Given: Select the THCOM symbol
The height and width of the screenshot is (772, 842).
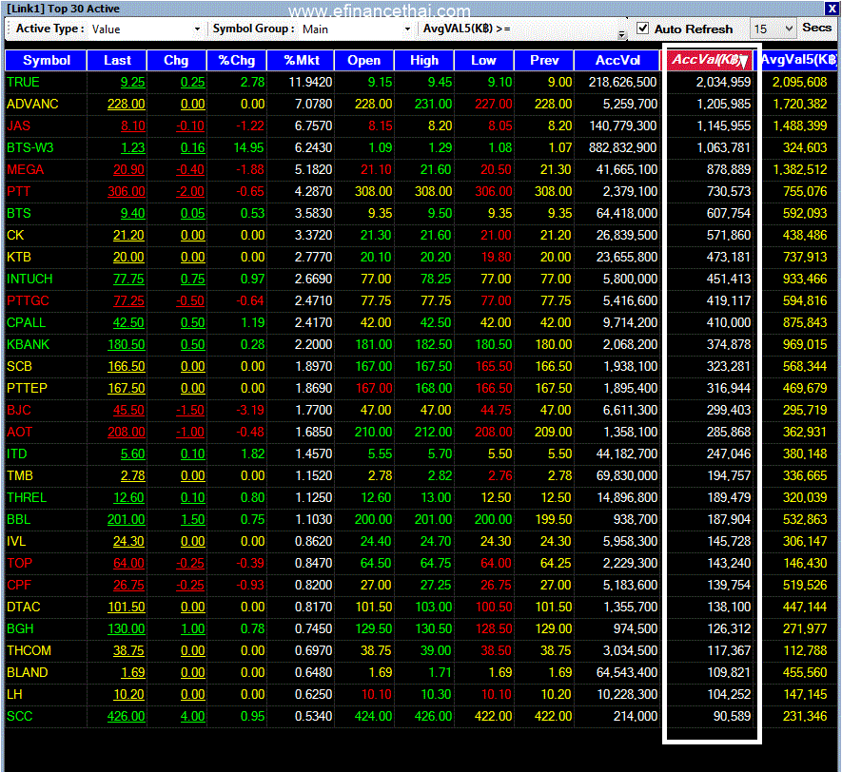Looking at the screenshot, I should click(x=29, y=650).
